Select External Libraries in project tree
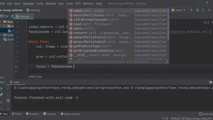The image size is (213, 120). point(8,35)
